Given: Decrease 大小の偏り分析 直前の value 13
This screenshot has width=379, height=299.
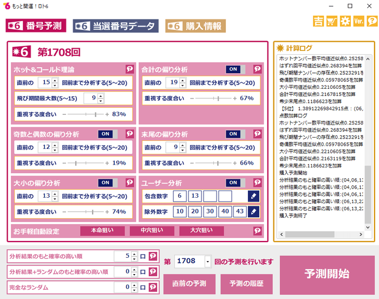Looking at the screenshot, I should click(x=55, y=199).
